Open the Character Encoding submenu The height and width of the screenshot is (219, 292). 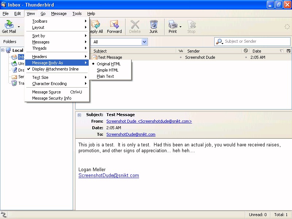click(x=57, y=84)
